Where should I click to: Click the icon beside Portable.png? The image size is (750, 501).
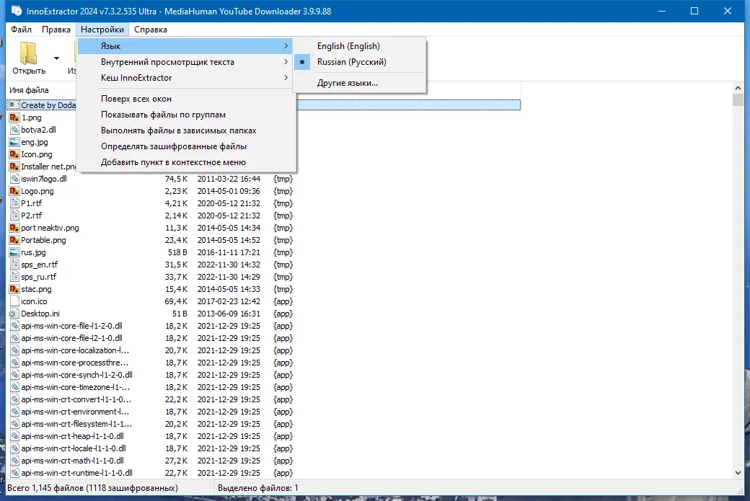(x=16, y=240)
